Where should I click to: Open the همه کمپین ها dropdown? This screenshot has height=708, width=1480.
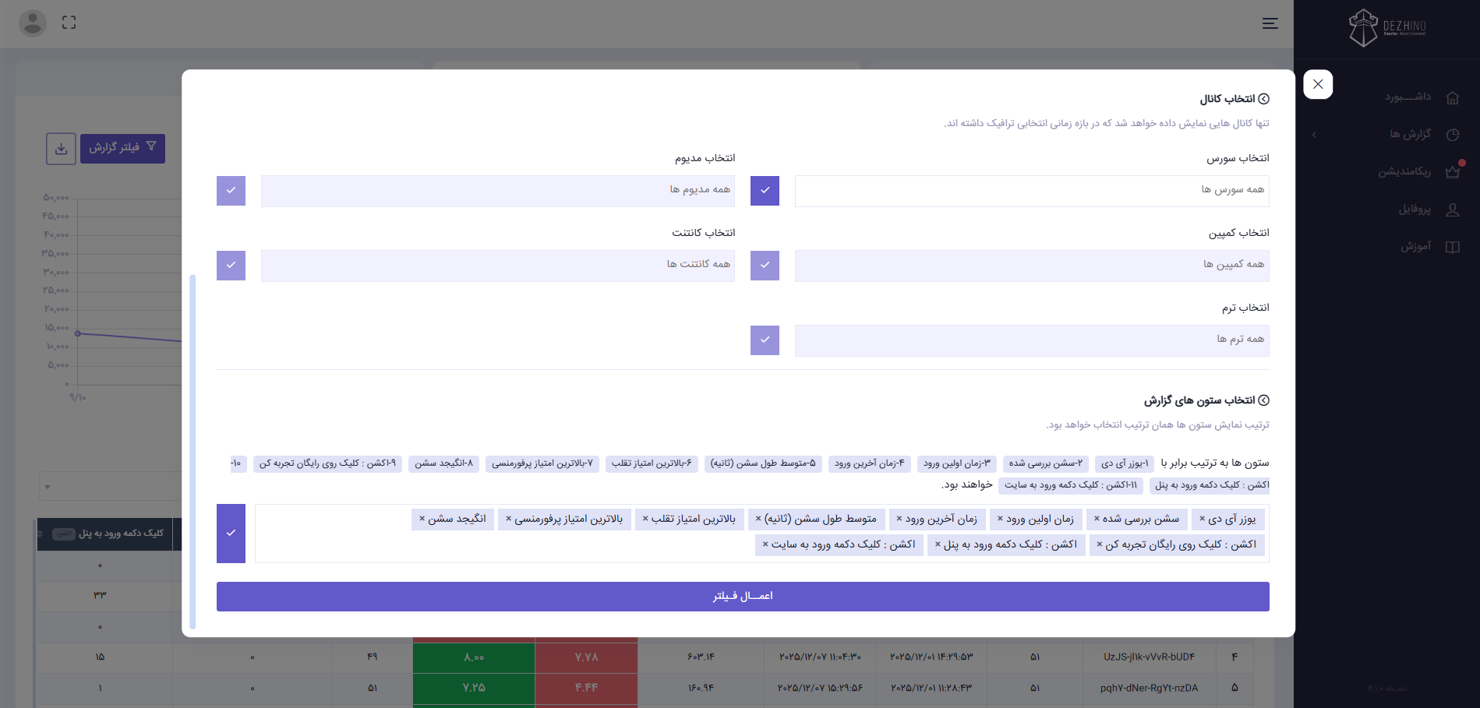[x=1032, y=266]
